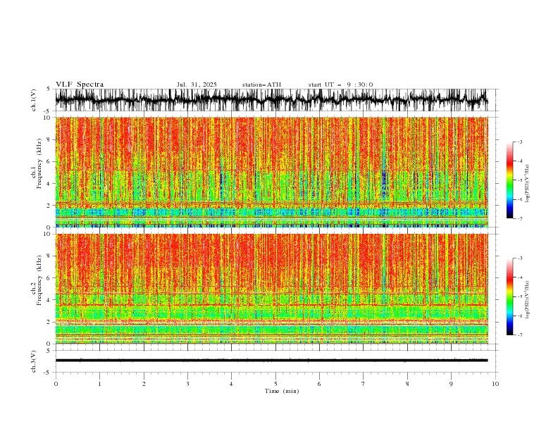Click inside the ch.2 spectrogram panel
The width and height of the screenshot is (558, 431).
click(271, 289)
